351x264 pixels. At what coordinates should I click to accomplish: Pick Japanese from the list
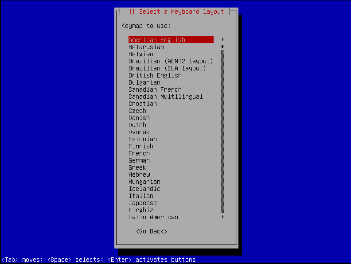click(x=143, y=203)
